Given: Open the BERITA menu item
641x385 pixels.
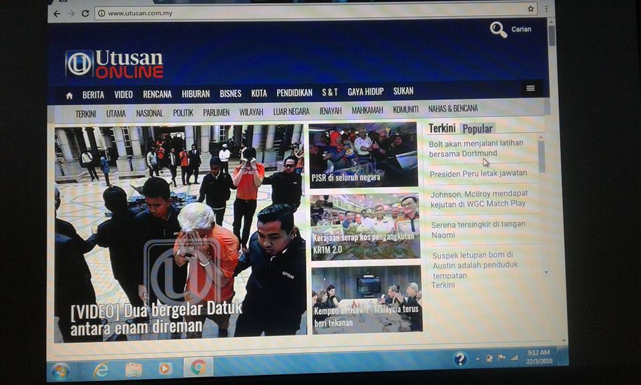Looking at the screenshot, I should coord(93,94).
